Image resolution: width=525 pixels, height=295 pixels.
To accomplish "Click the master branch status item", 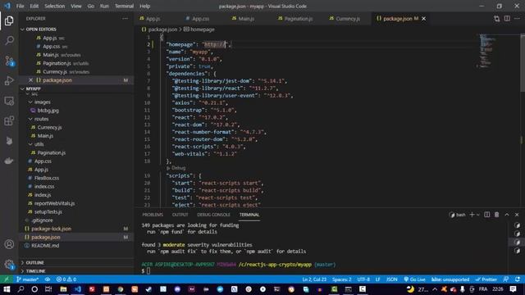I will [27, 279].
